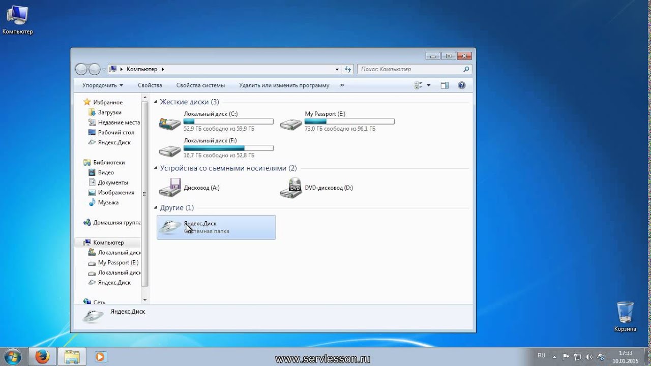Screen dimensions: 651x366
Task: Click Яндекс.Диск name in details pane
Action: click(128, 312)
